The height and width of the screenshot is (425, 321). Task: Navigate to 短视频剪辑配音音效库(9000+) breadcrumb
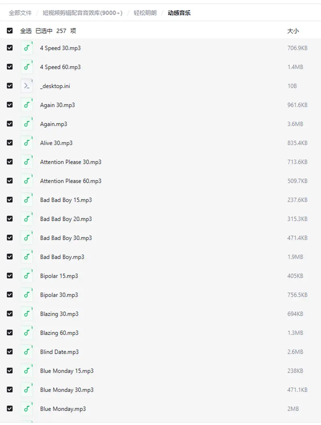pos(83,13)
